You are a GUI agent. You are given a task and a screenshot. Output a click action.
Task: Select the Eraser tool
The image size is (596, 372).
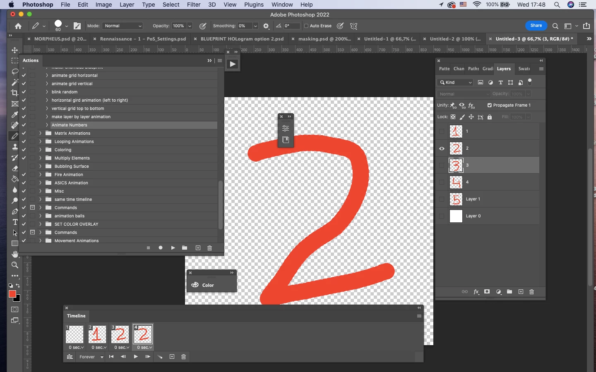15,168
